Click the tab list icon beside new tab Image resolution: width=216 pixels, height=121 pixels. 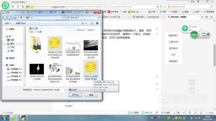207,17
